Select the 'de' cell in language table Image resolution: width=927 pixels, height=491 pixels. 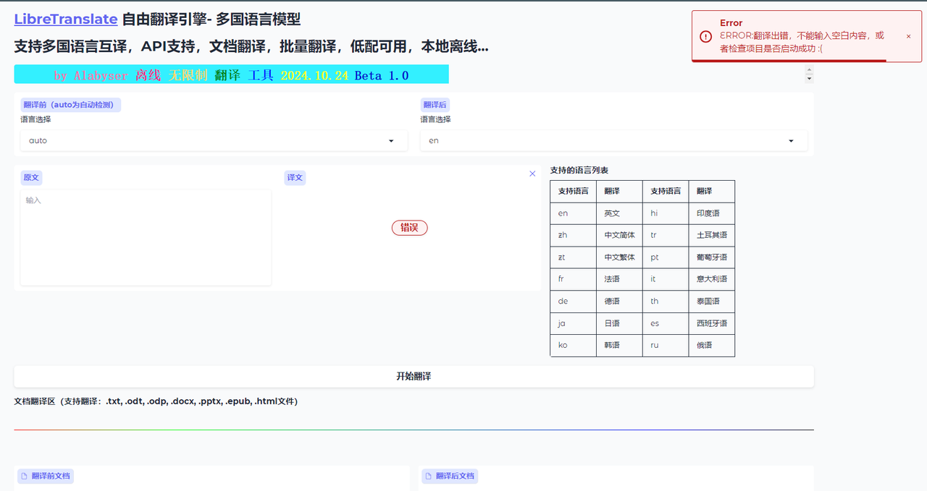[x=573, y=302]
